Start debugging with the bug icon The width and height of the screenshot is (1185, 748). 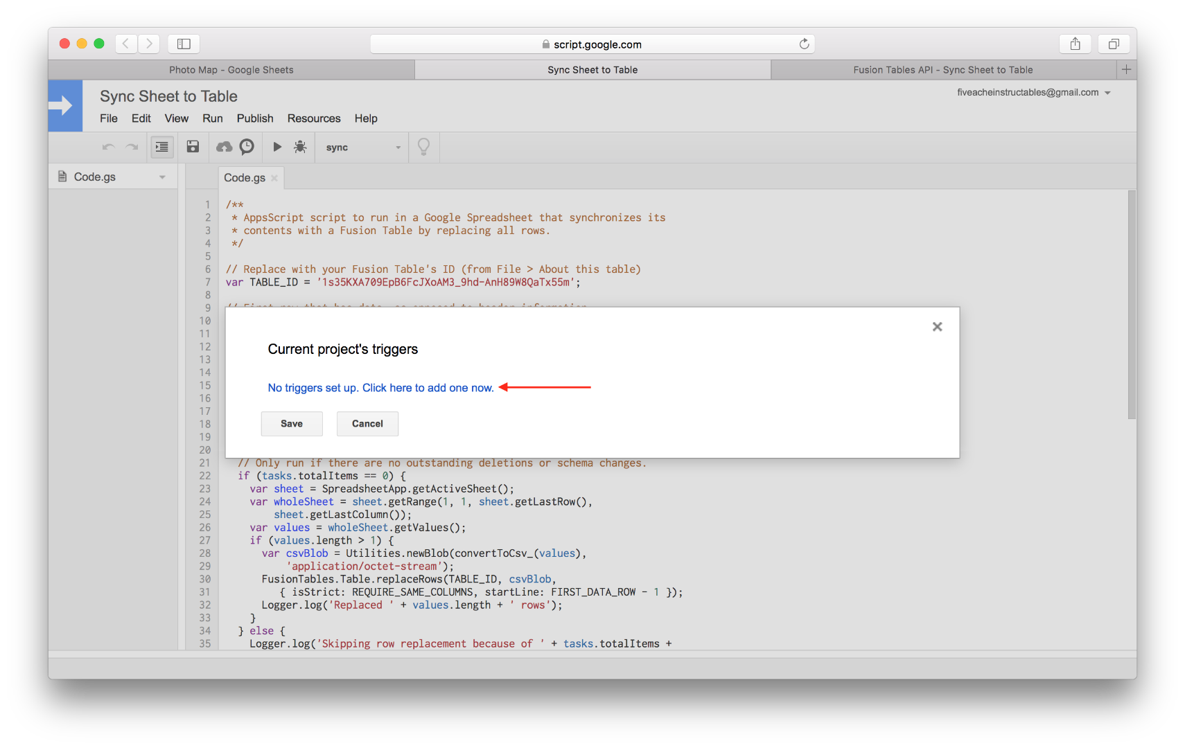point(300,147)
